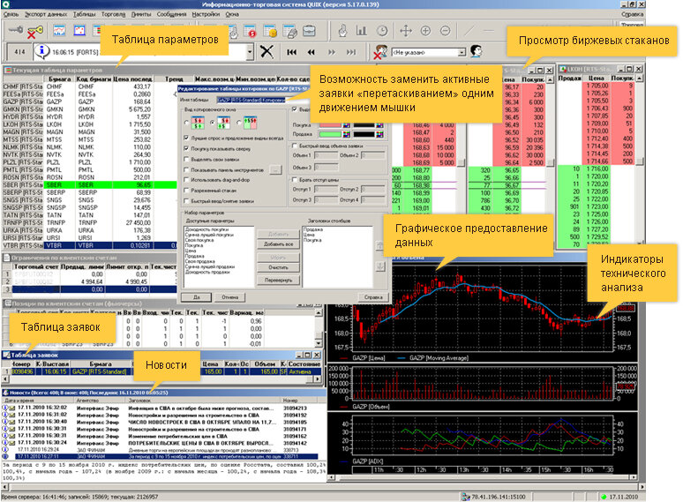Screen dimensions: 683x502
Task: Go to the next message
Action: pyautogui.click(x=332, y=52)
